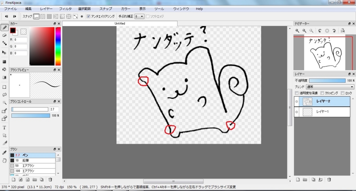Click the R color value field

click(x=21, y=40)
